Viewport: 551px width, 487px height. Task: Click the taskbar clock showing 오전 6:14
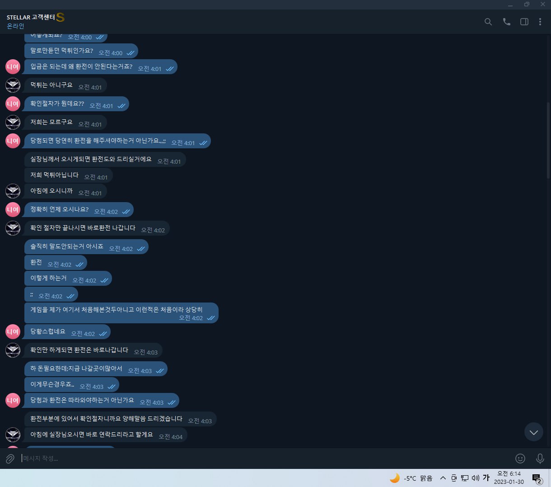coord(509,478)
